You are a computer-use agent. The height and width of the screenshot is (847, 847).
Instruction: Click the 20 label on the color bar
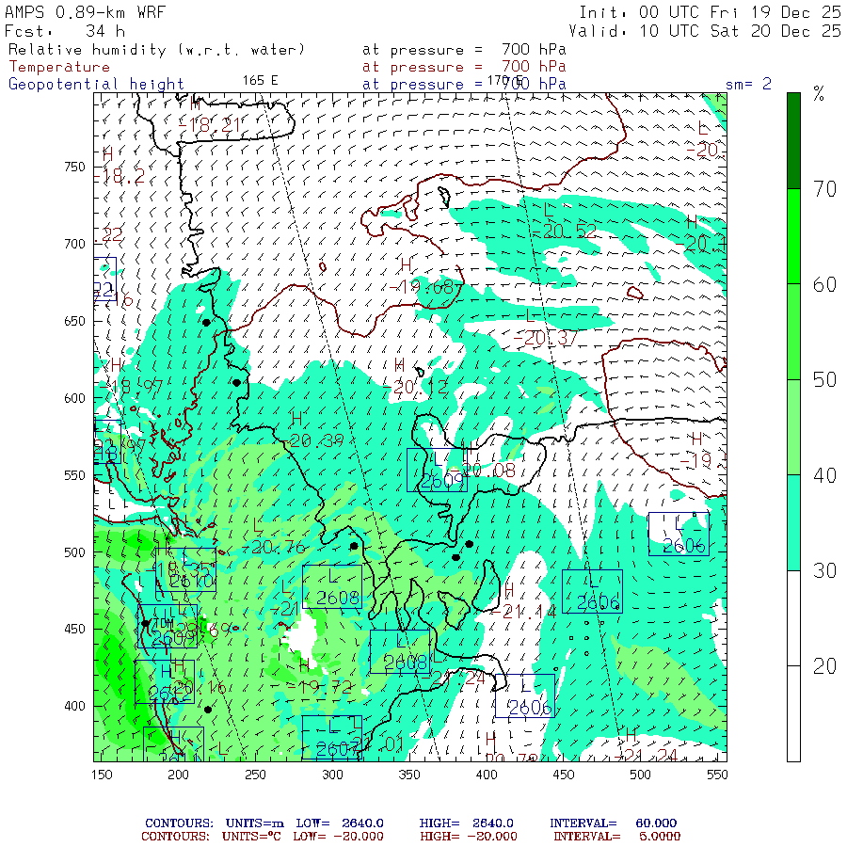click(824, 666)
